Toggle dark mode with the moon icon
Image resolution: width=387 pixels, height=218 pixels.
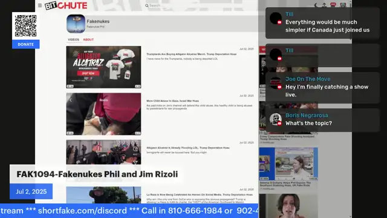316,5
